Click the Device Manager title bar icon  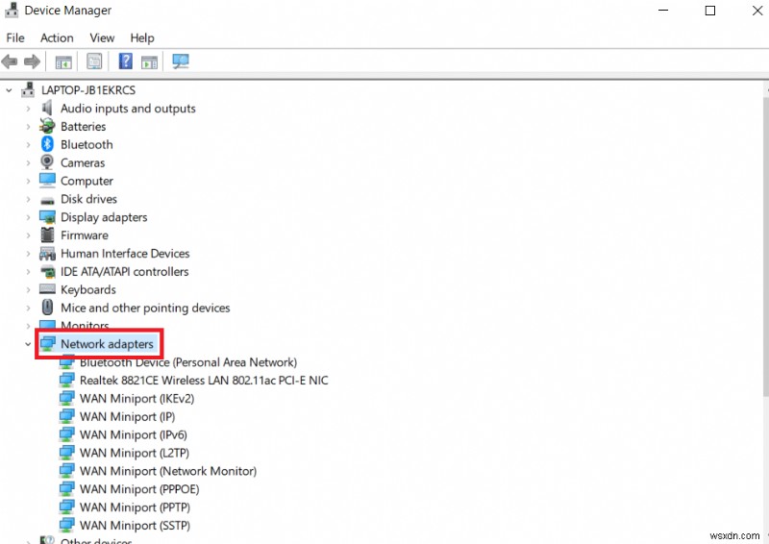click(x=12, y=10)
